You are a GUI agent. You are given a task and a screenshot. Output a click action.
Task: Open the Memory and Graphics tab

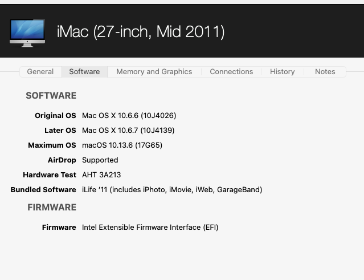pos(154,72)
